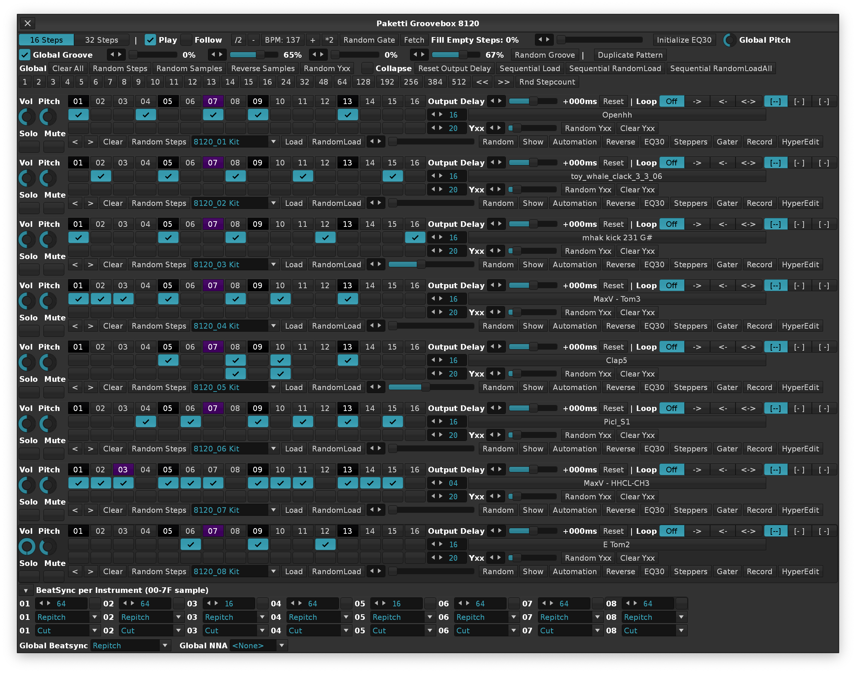The width and height of the screenshot is (856, 673).
Task: Enable the Follow checkbox
Action: (x=187, y=40)
